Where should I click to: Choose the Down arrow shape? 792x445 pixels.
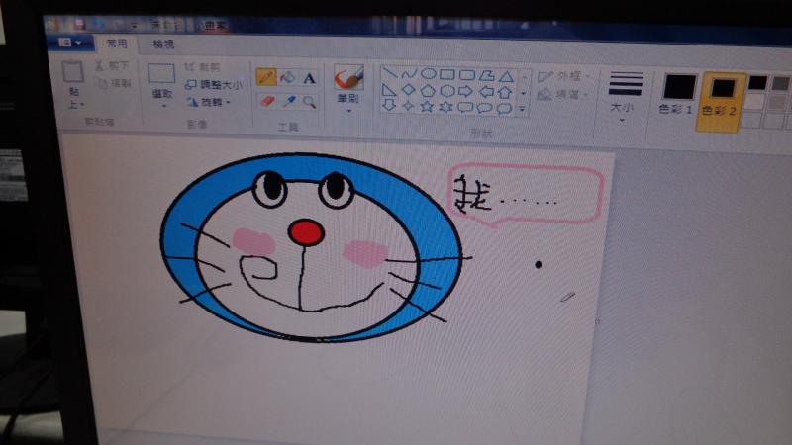(388, 105)
